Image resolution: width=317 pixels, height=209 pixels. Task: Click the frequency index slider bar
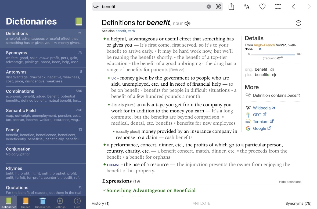(x=273, y=54)
